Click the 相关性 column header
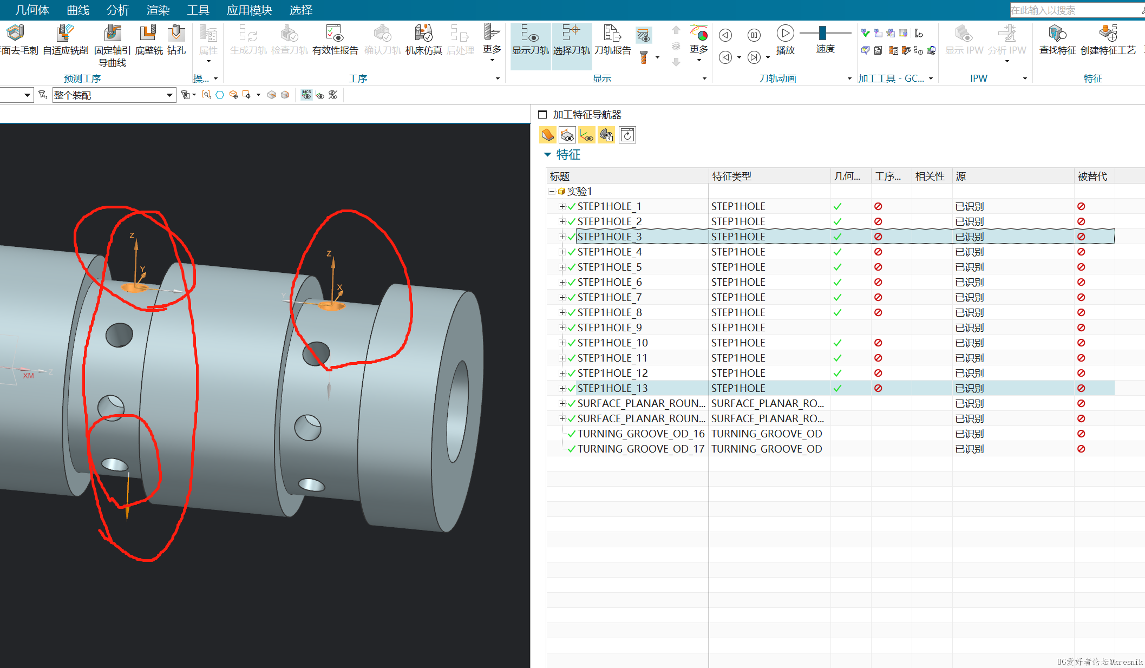Screen dimensions: 1145x668 coord(932,176)
